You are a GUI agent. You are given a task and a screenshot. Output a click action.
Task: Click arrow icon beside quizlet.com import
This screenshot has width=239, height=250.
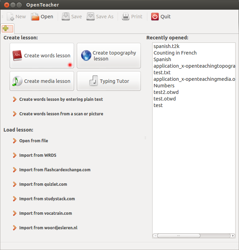(x=14, y=184)
